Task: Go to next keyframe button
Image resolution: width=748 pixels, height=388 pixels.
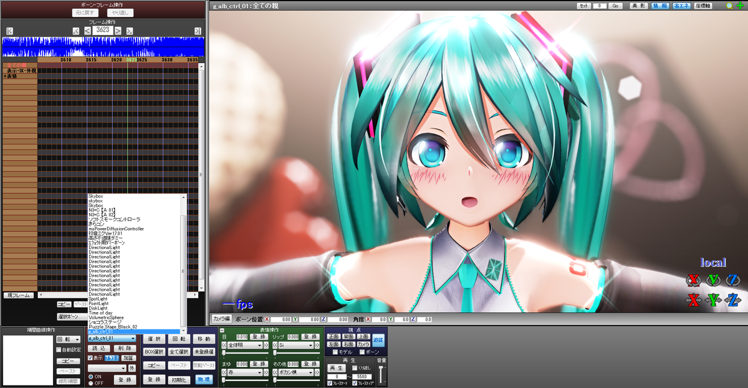Action: (x=130, y=31)
